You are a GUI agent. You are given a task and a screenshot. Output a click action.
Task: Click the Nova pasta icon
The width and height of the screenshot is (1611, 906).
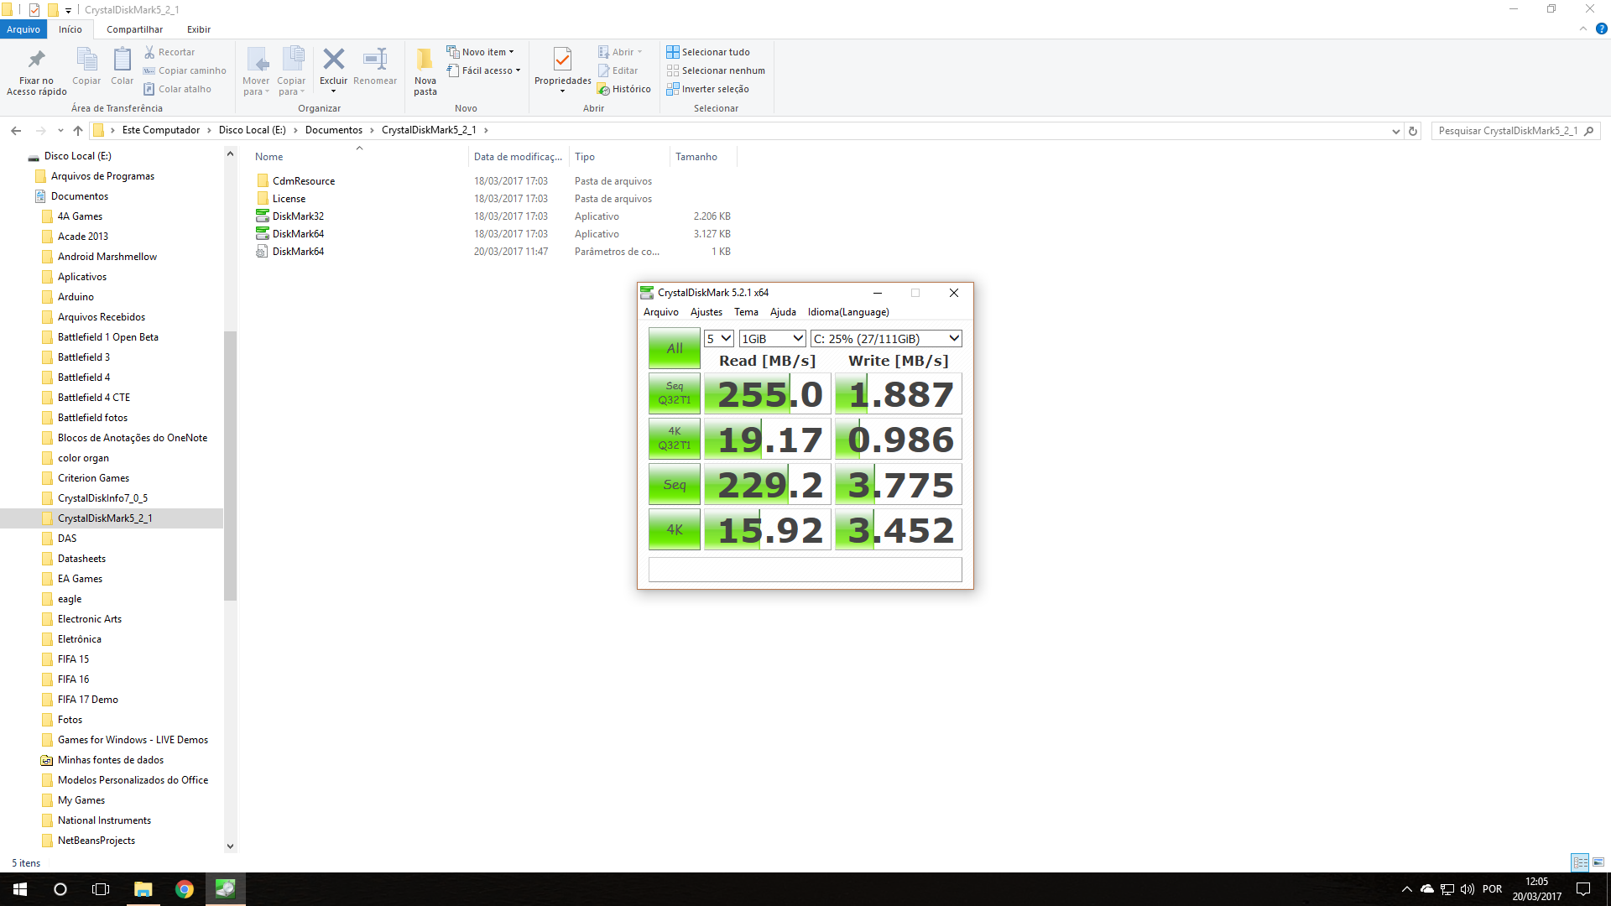tap(425, 60)
